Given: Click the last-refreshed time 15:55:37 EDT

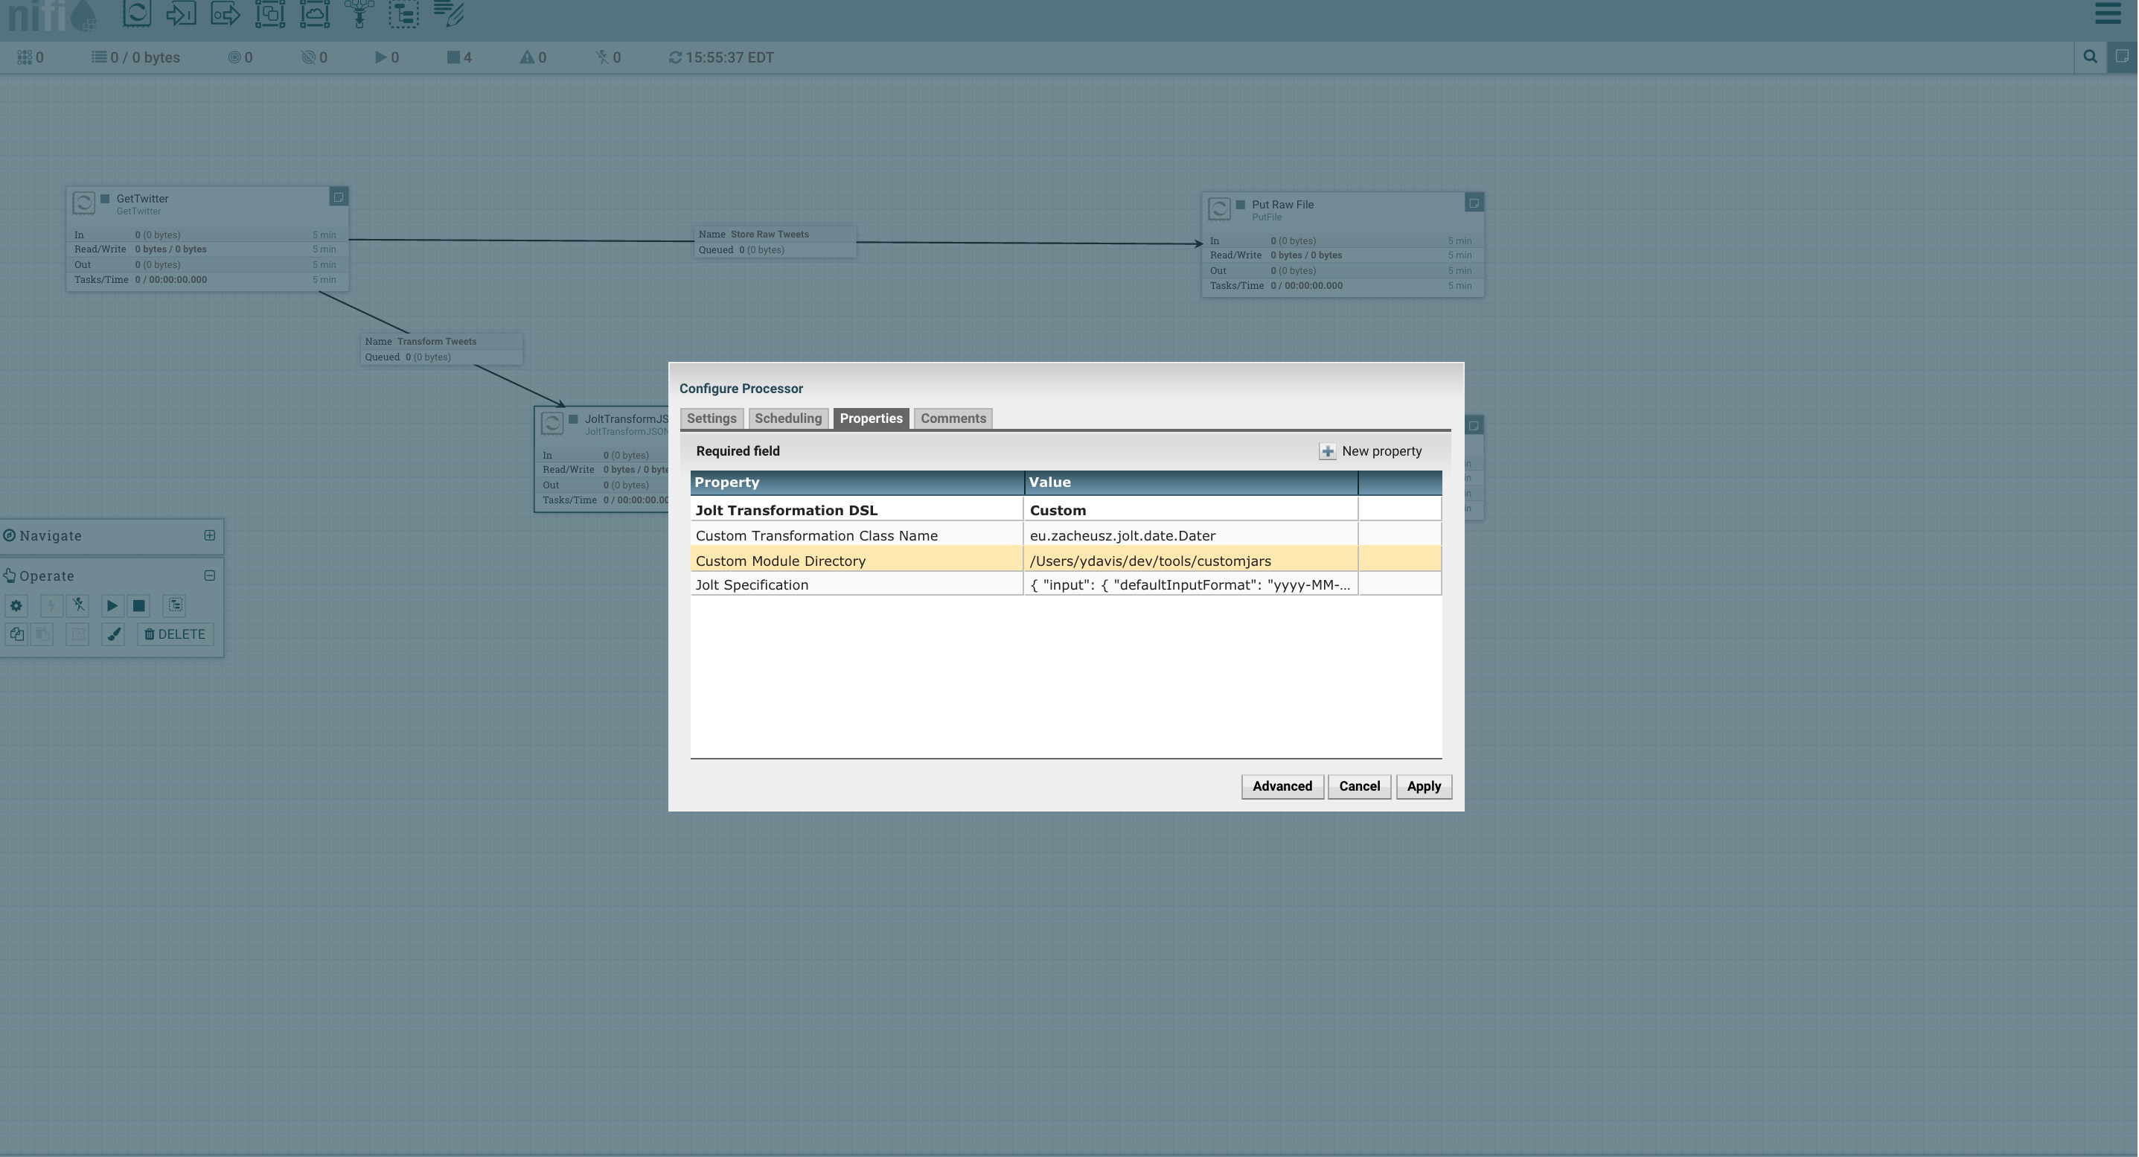Looking at the screenshot, I should click(x=730, y=57).
